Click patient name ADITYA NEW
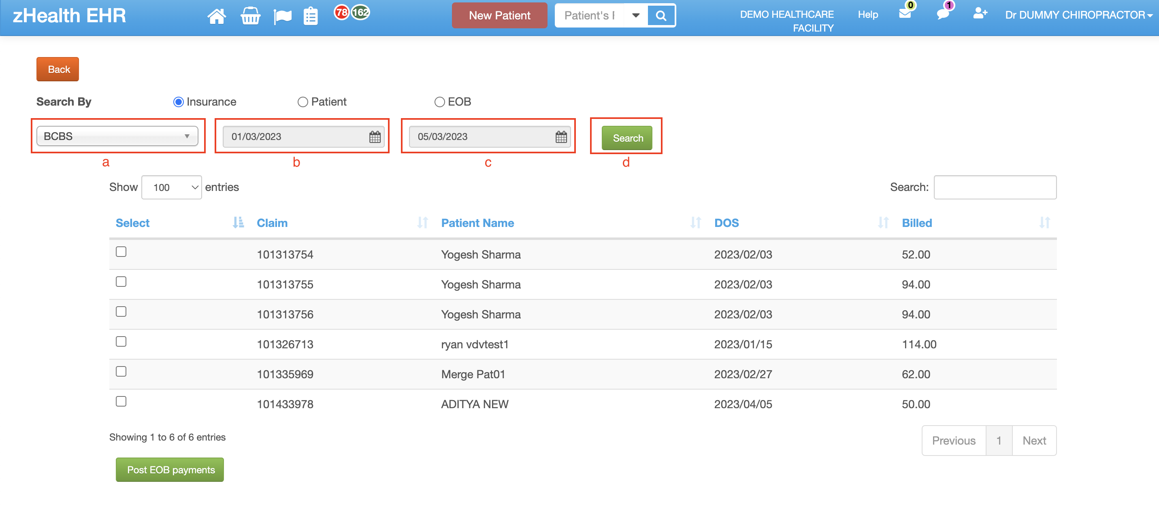This screenshot has height=517, width=1159. pyautogui.click(x=475, y=404)
